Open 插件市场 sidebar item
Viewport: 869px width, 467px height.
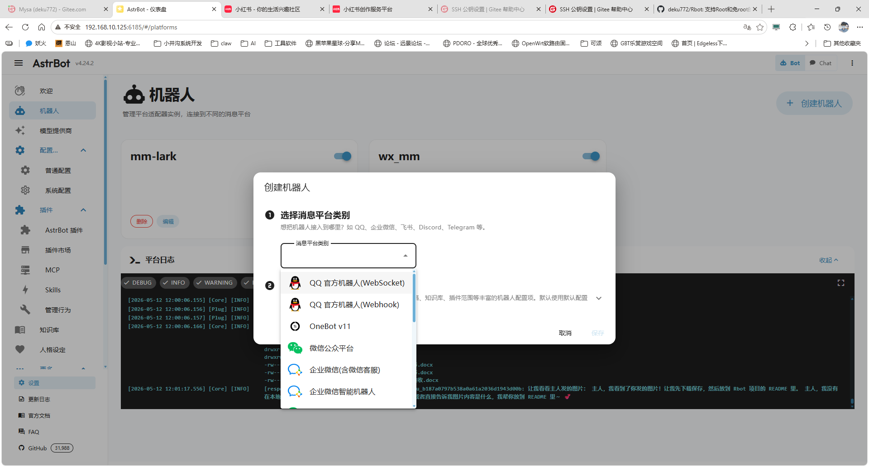pos(53,250)
